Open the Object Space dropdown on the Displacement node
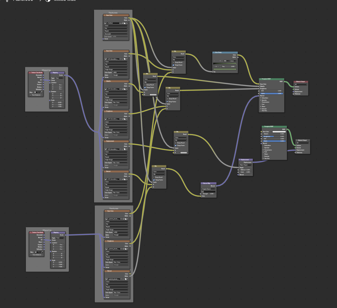The height and width of the screenshot is (308, 337). (246, 165)
